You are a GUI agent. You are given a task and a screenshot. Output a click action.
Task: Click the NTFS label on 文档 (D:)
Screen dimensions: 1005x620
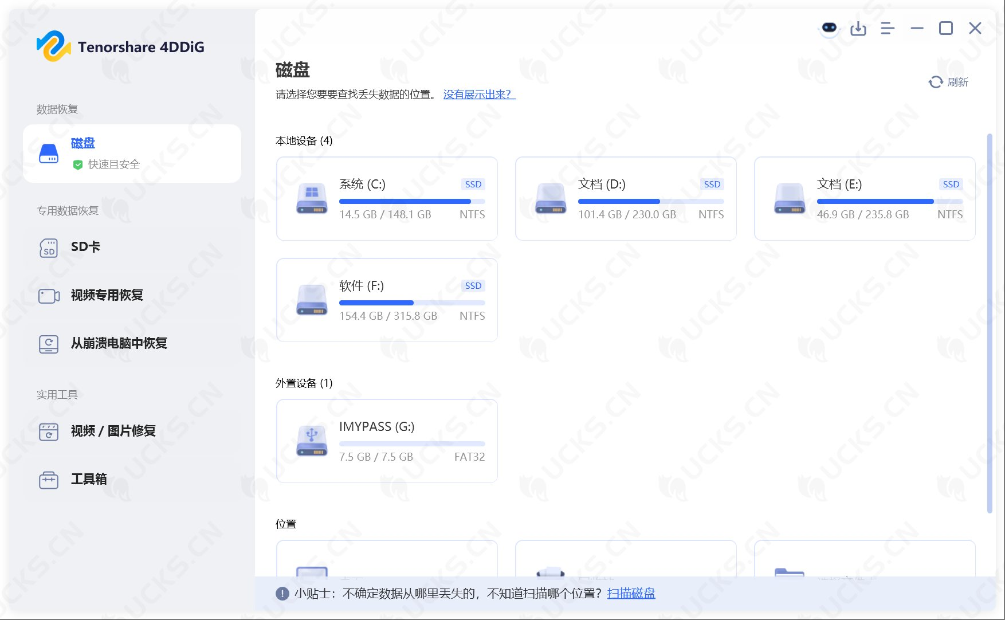tap(711, 214)
